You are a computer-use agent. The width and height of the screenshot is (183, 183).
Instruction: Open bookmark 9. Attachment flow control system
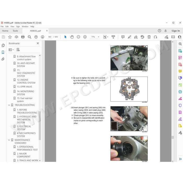26,58
